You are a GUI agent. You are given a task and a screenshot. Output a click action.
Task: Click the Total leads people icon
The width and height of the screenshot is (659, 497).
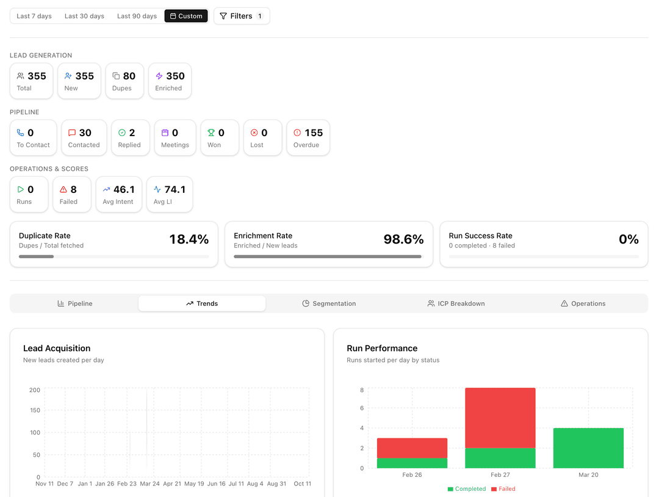20,76
